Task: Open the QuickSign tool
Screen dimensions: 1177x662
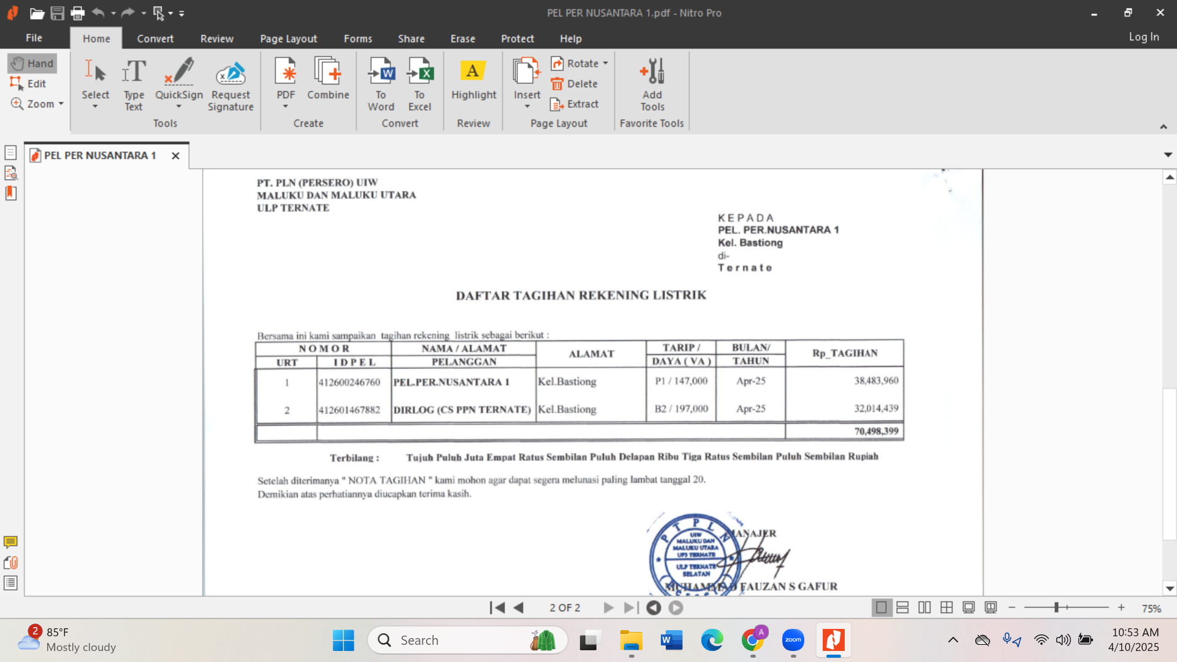Action: 179,72
